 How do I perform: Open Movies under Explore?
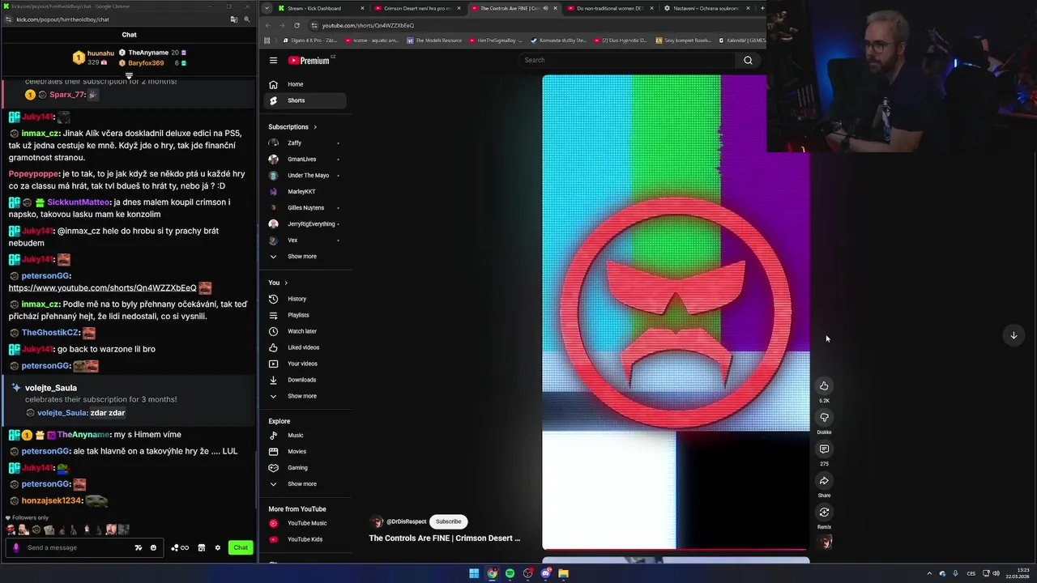[x=305, y=452]
